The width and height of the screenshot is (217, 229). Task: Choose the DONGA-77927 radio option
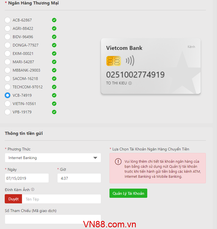click(8, 45)
